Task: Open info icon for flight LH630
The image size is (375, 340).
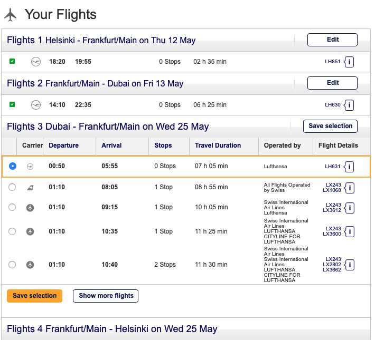Action: [349, 105]
